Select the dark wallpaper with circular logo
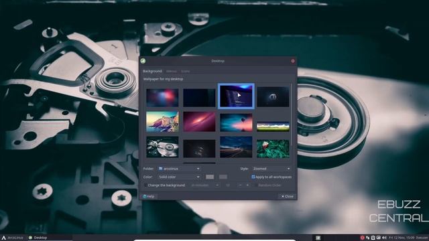The image size is (429, 241). tap(273, 96)
